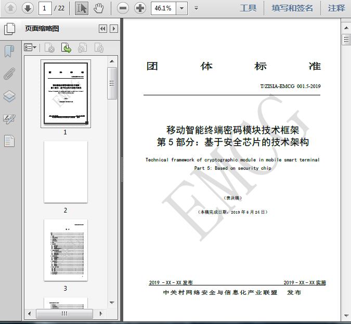Click the title 移动智能终端密码模块技术框架
This screenshot has height=324, width=351.
click(x=233, y=130)
